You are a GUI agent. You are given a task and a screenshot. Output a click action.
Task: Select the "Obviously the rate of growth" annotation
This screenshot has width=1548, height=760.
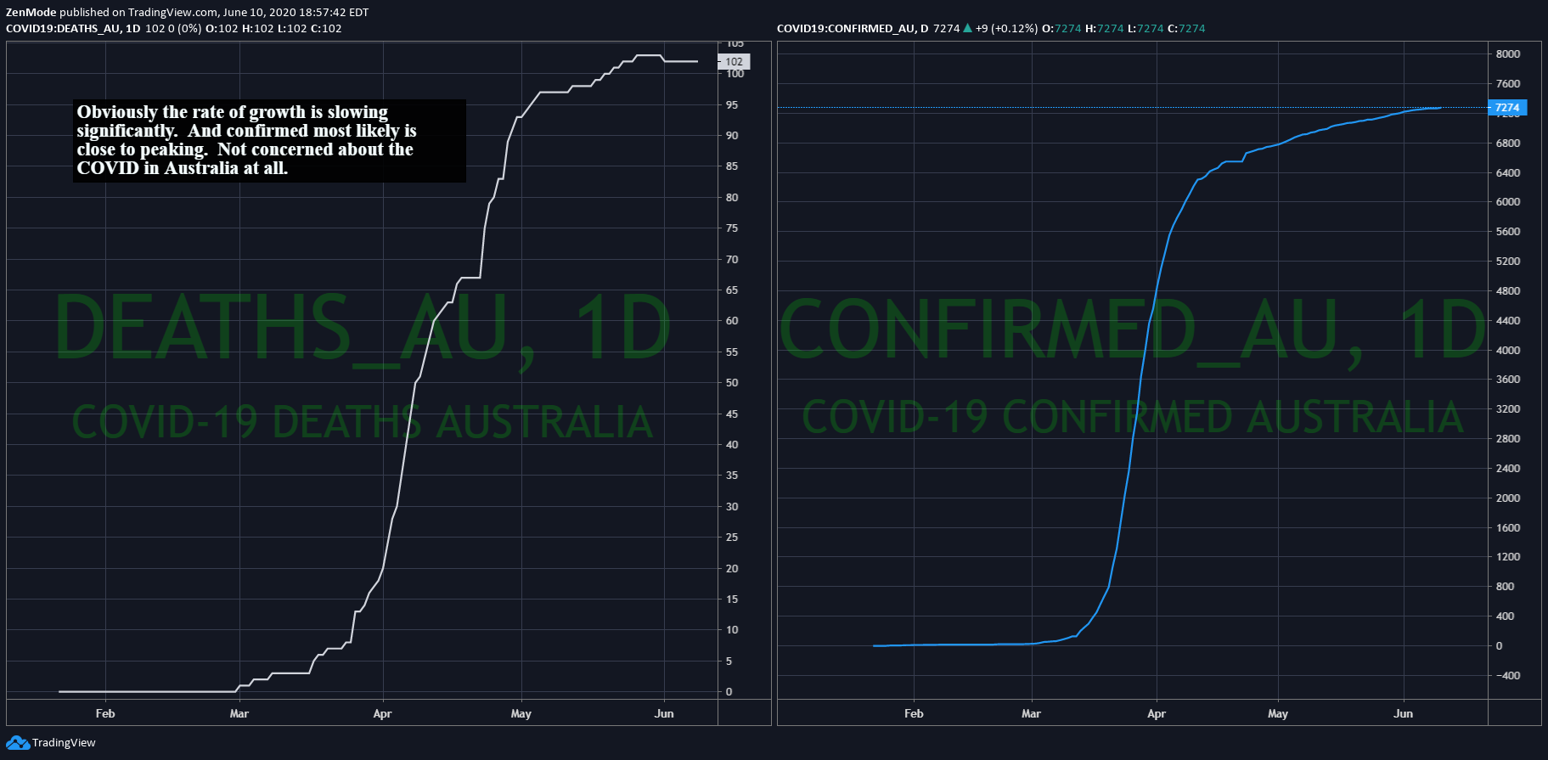269,140
